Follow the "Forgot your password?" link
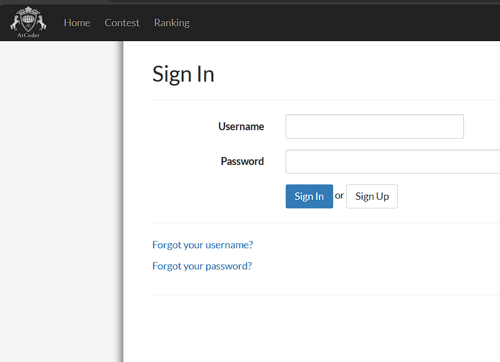This screenshot has height=362, width=500. click(x=202, y=266)
